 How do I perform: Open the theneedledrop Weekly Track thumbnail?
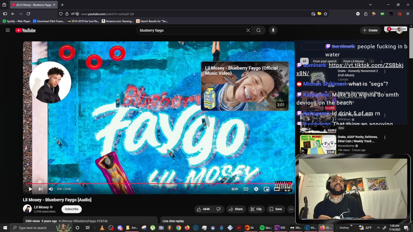coord(318,144)
